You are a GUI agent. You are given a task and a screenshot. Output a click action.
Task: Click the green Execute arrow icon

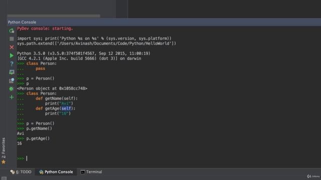(x=12, y=55)
